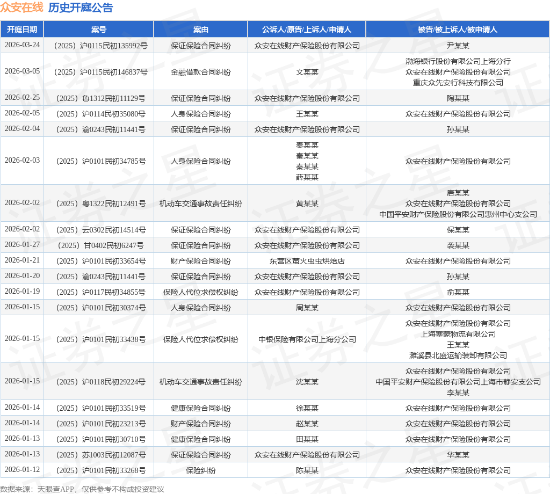This screenshot has width=550, height=494.
Task: Click the 案由 column header
Action: pos(201,30)
